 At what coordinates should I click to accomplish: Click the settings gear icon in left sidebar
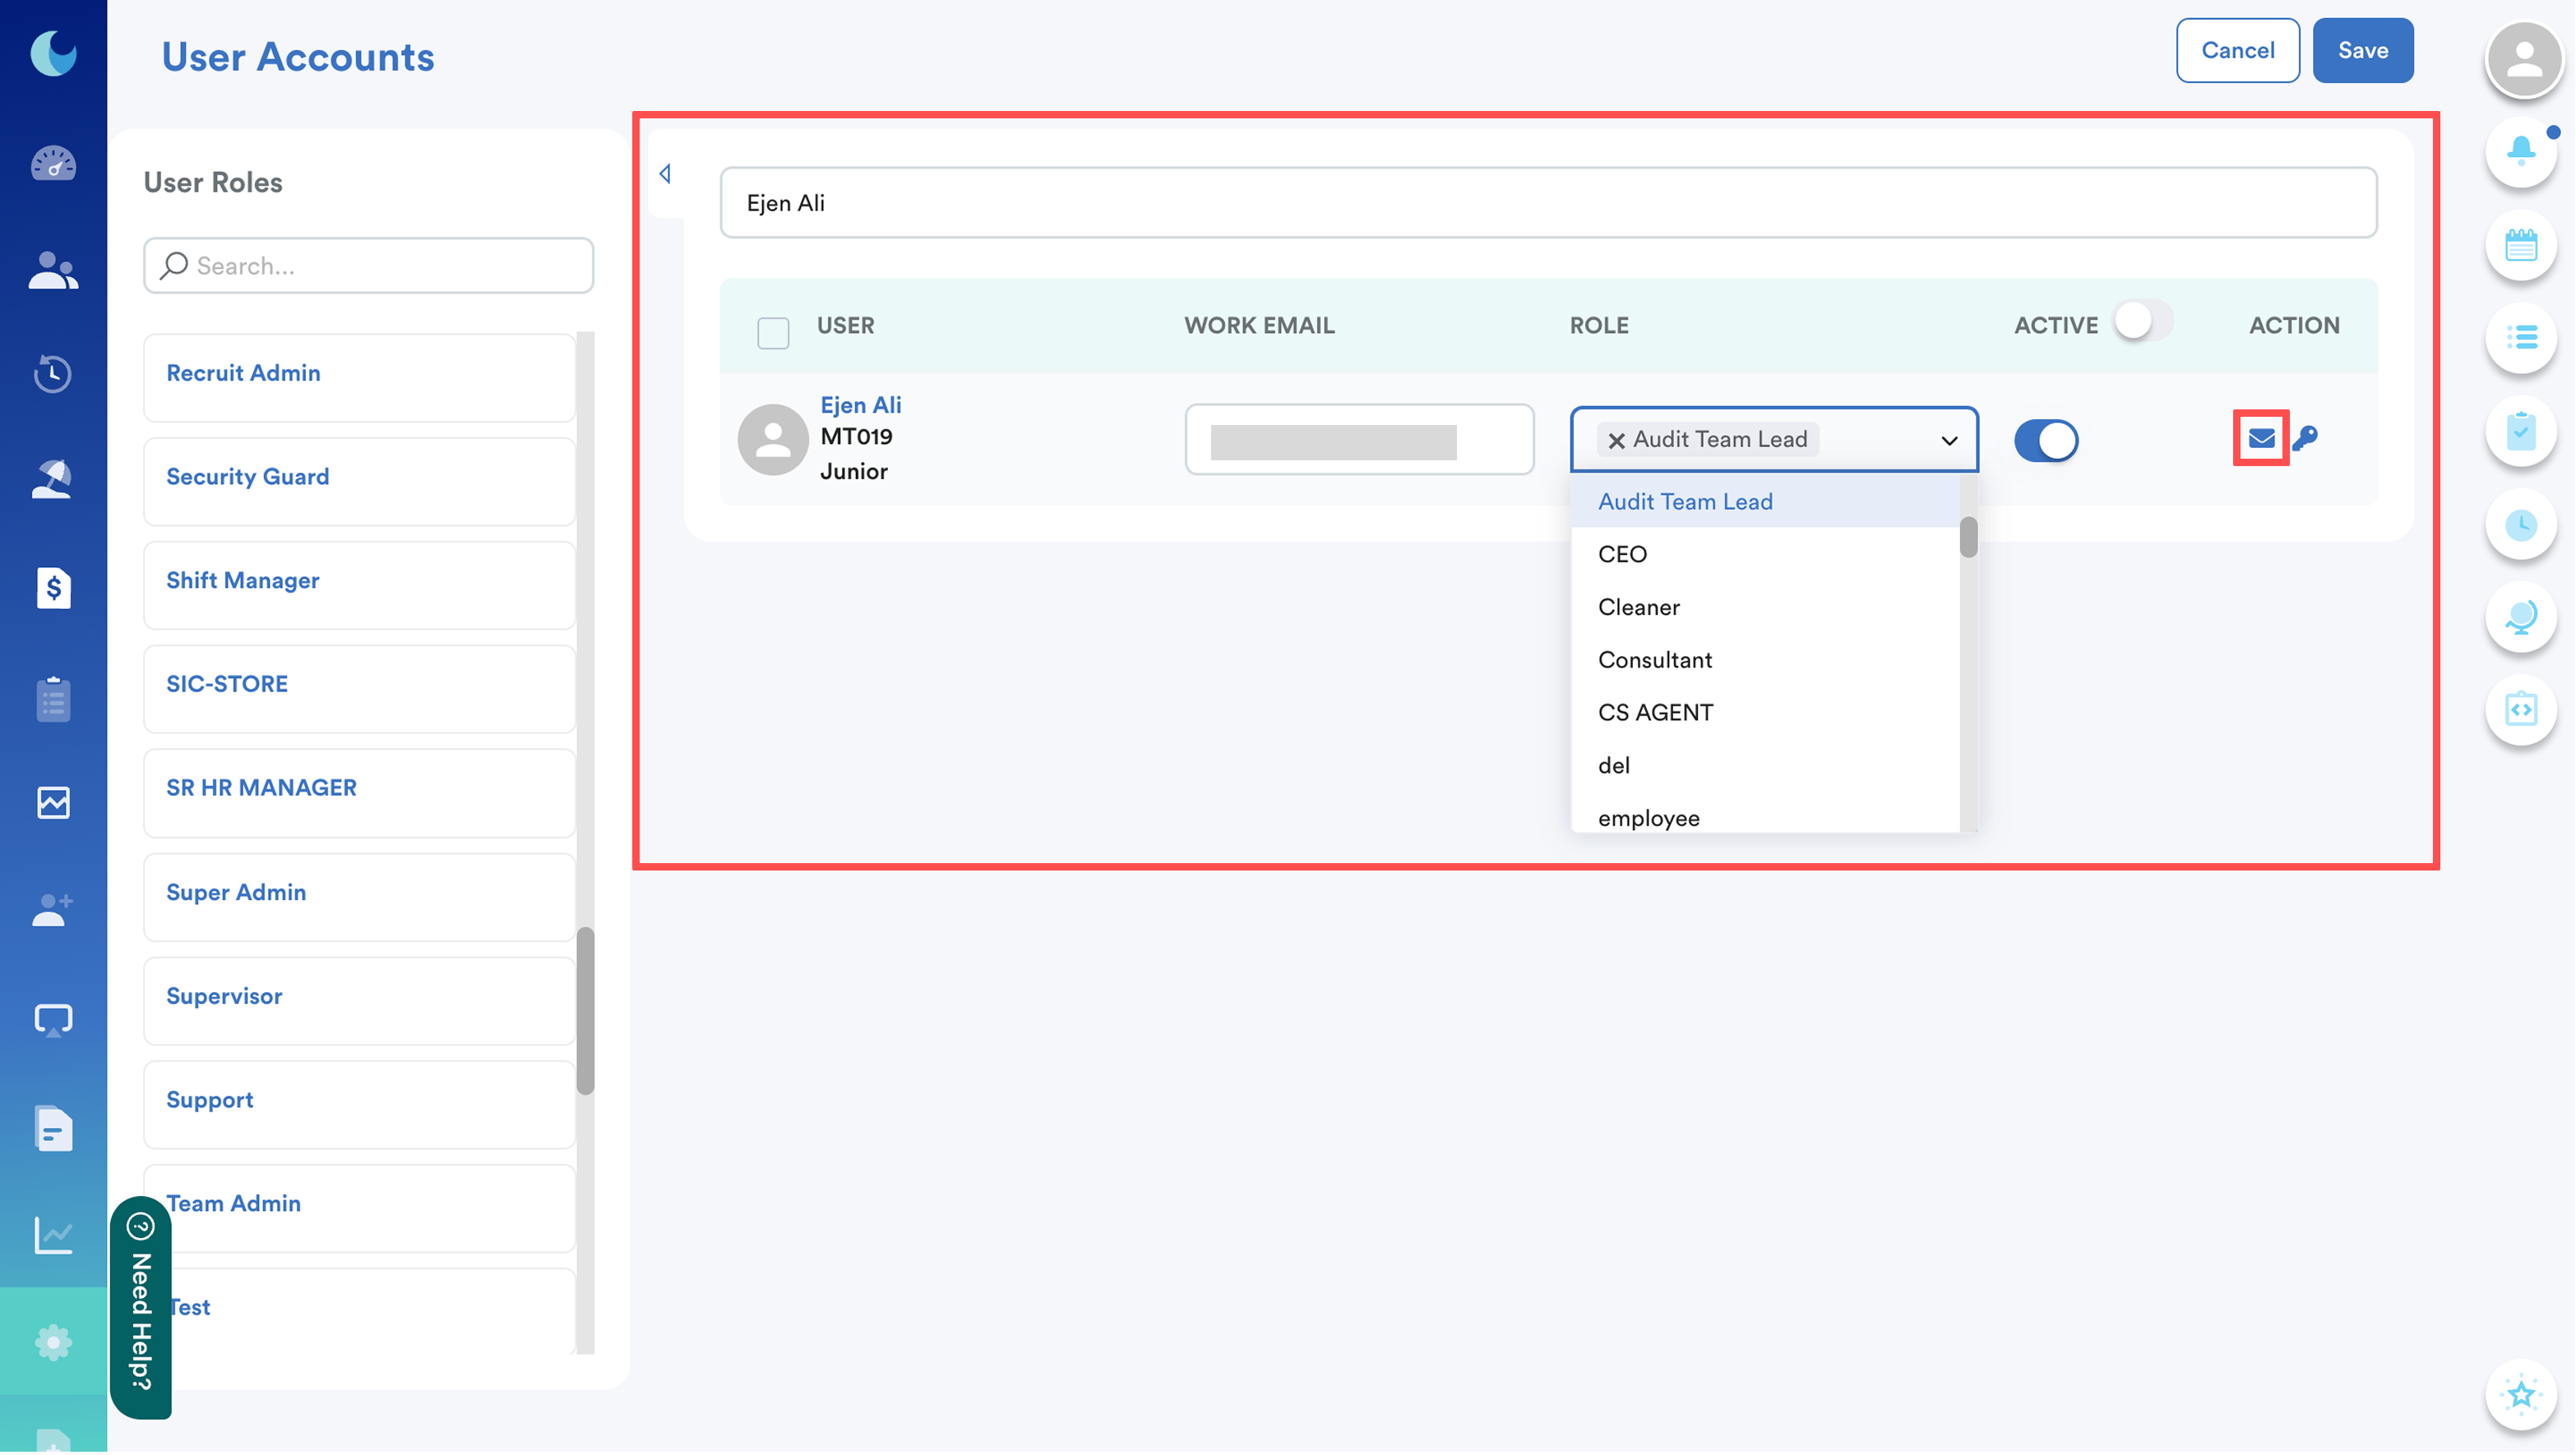click(53, 1342)
